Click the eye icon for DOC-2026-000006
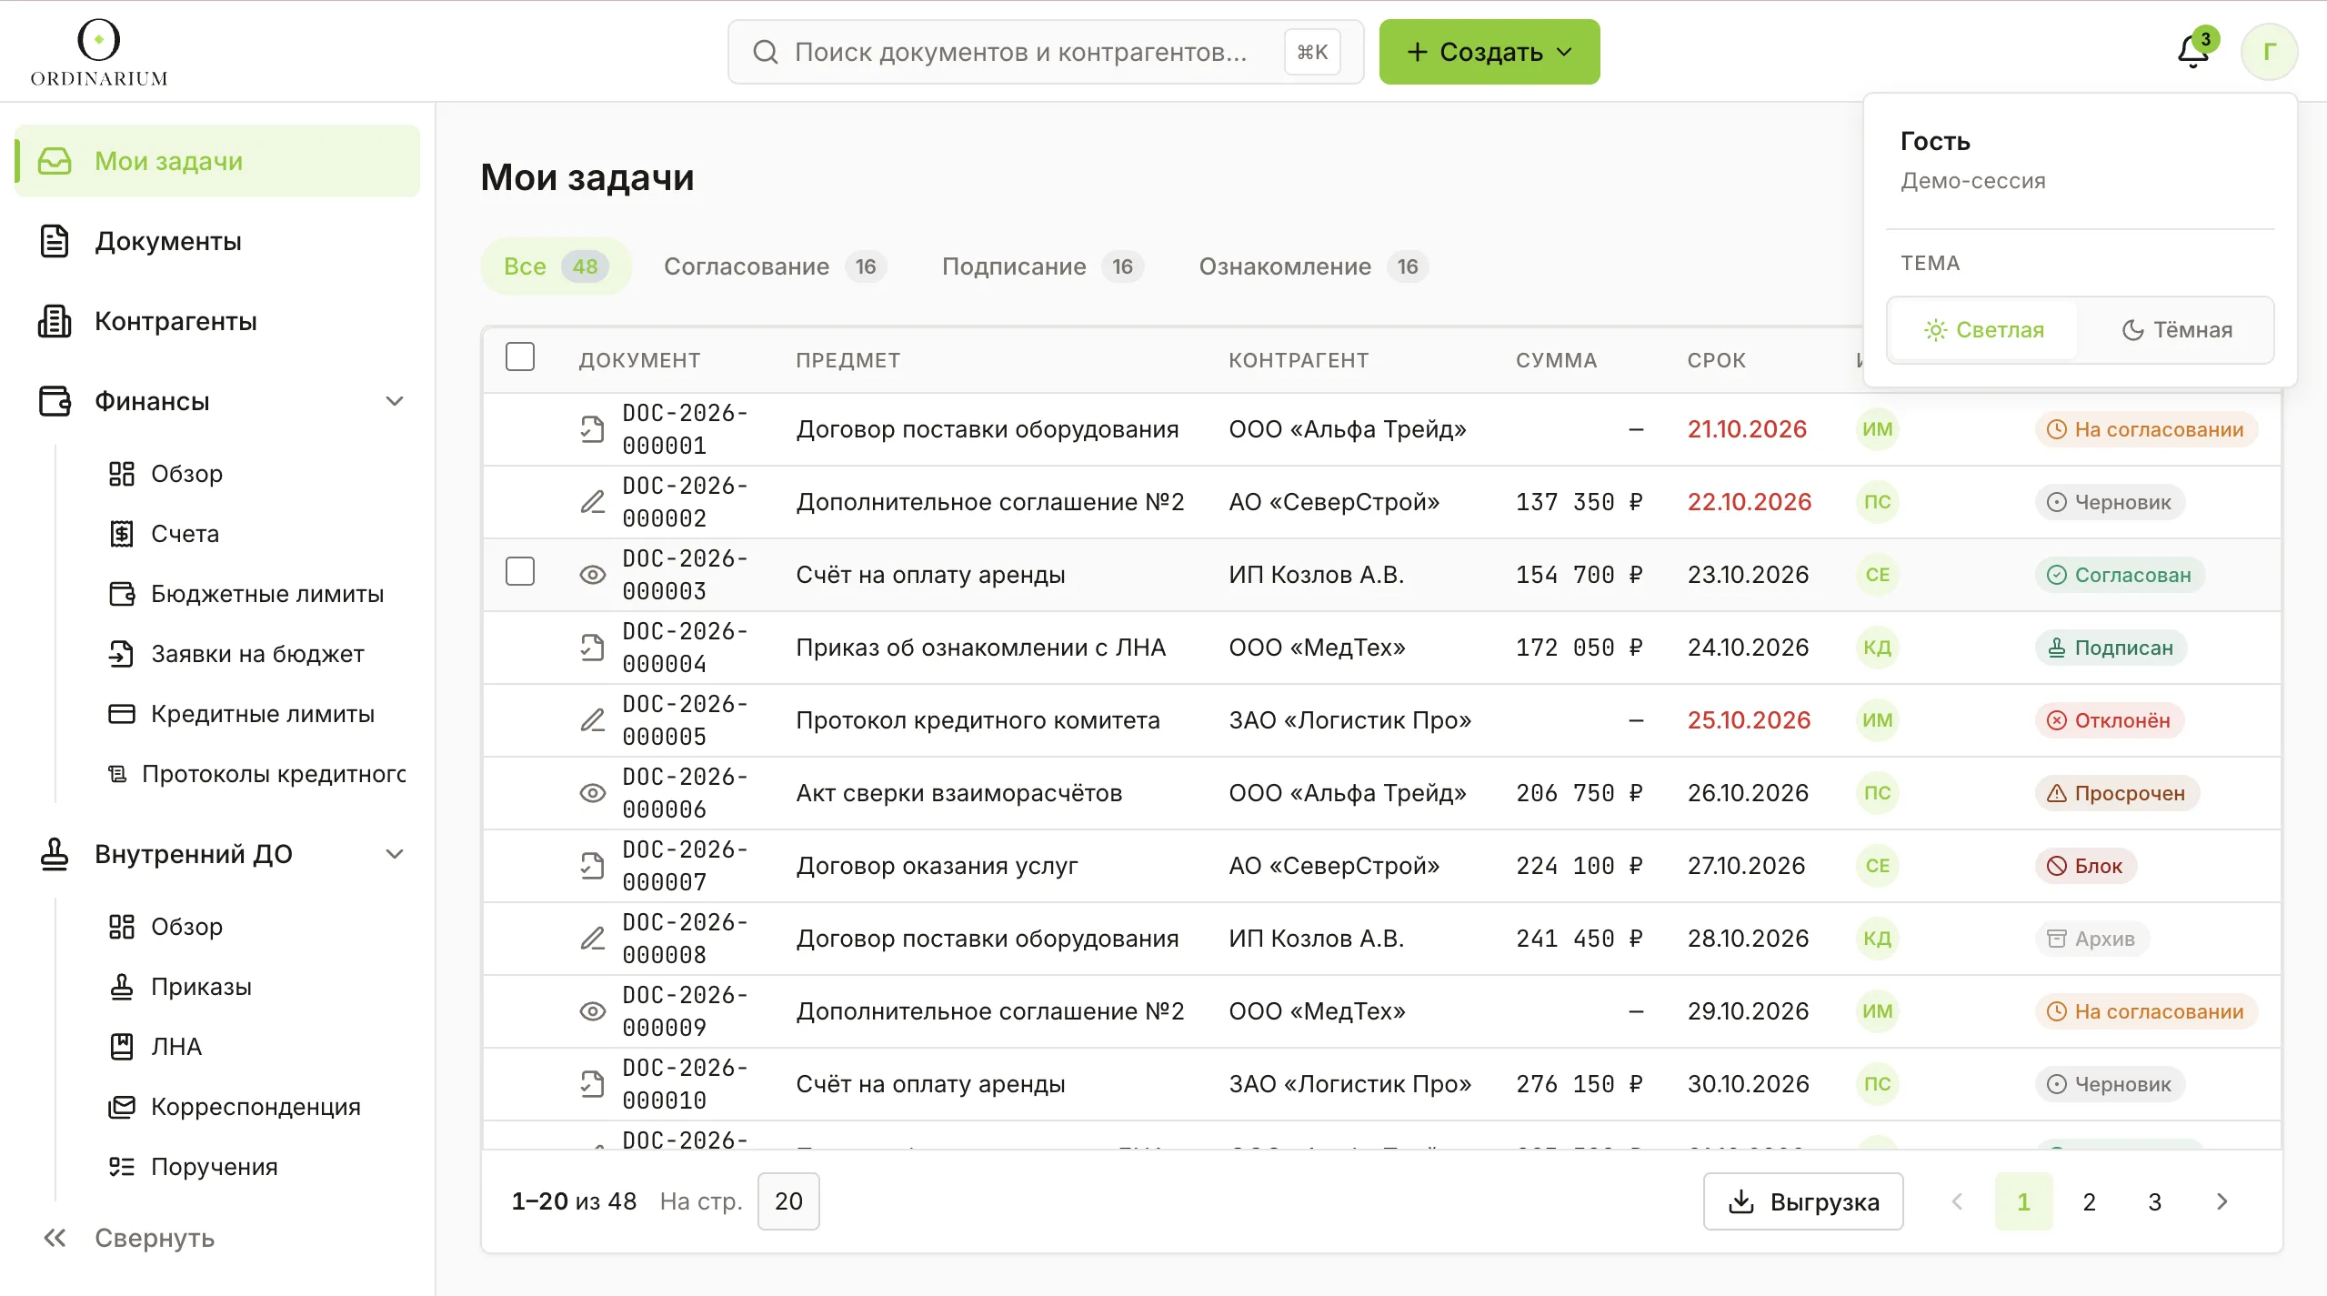The width and height of the screenshot is (2327, 1296). tap(592, 793)
